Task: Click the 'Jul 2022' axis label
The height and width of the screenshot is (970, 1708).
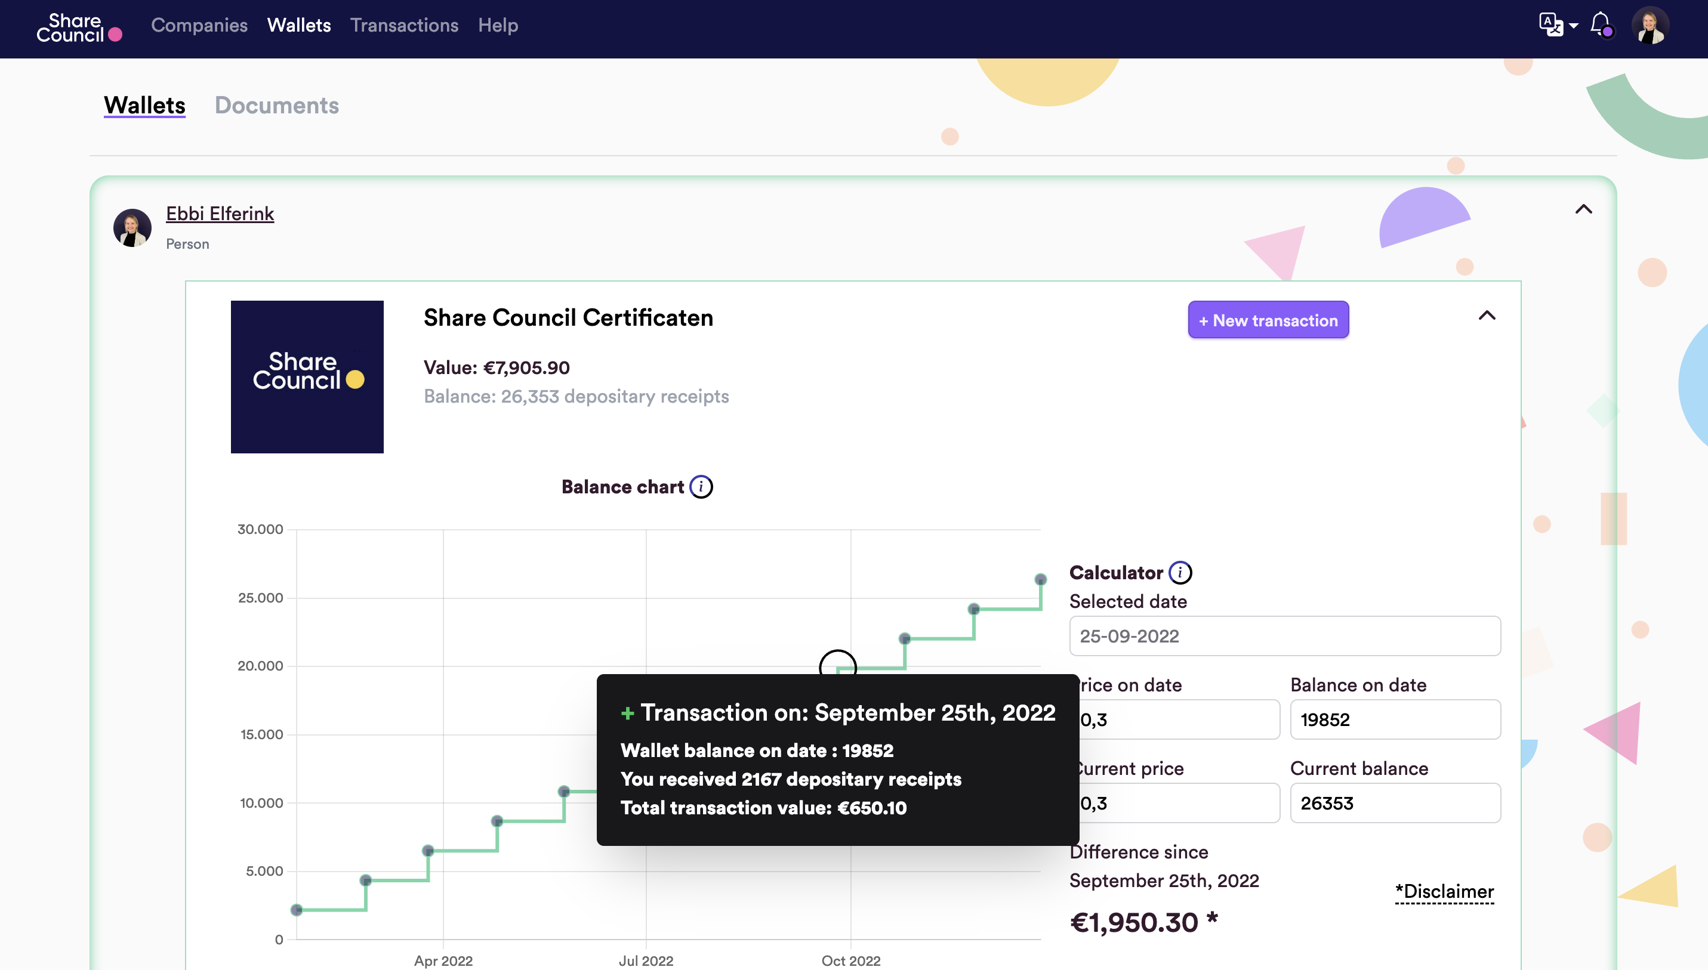Action: click(x=646, y=960)
